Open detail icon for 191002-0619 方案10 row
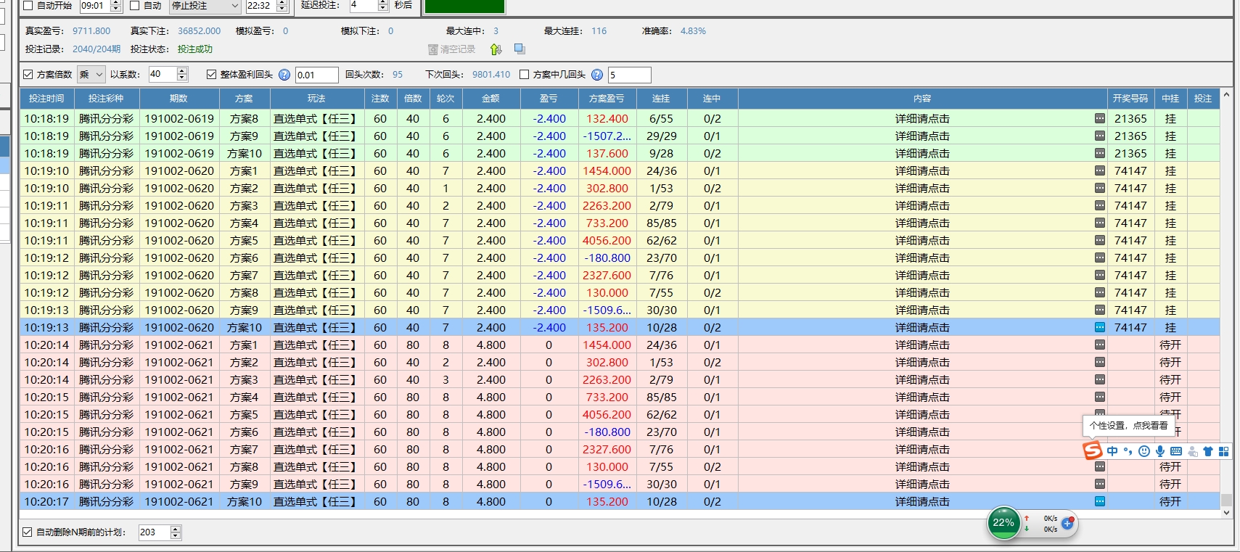The width and height of the screenshot is (1240, 552). pyautogui.click(x=1100, y=153)
